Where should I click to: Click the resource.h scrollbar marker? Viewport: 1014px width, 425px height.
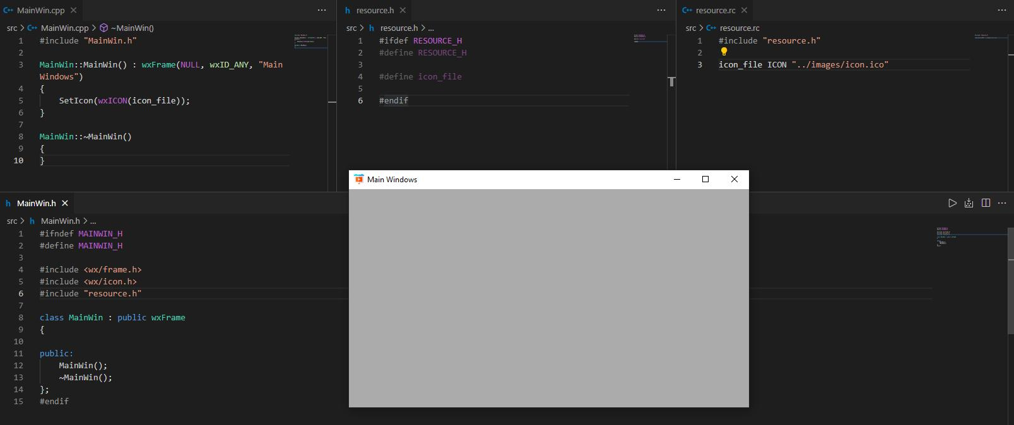click(x=671, y=82)
